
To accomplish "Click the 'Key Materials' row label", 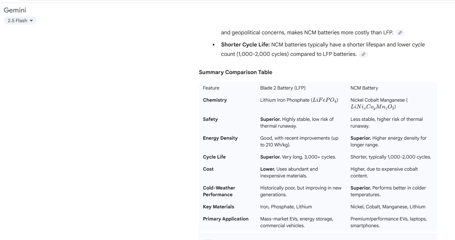I will coord(218,207).
